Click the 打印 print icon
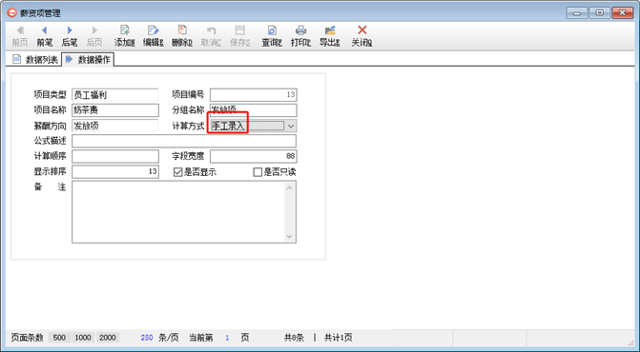The height and width of the screenshot is (352, 640). pyautogui.click(x=300, y=30)
